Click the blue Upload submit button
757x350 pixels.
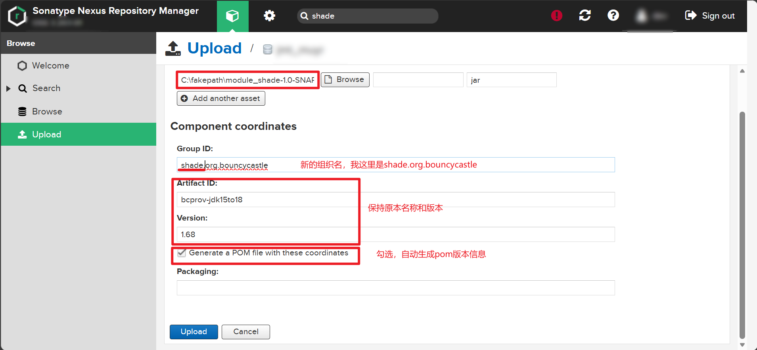tap(194, 332)
